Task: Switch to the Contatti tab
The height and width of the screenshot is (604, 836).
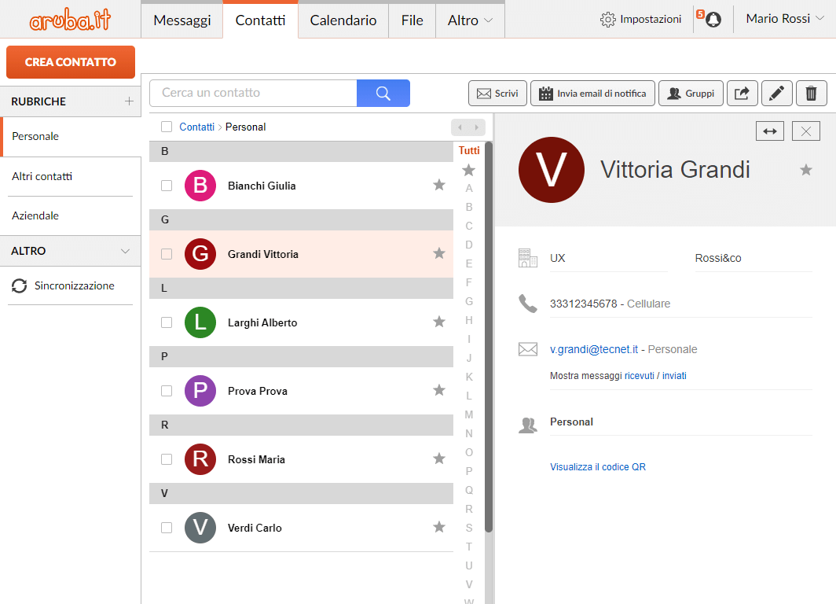Action: click(260, 20)
